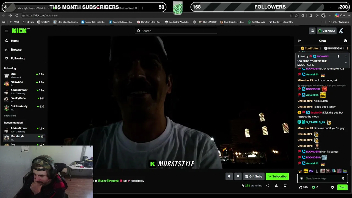Open nickwhite's channel in Following
The width and height of the screenshot is (352, 198).
(x=24, y=83)
